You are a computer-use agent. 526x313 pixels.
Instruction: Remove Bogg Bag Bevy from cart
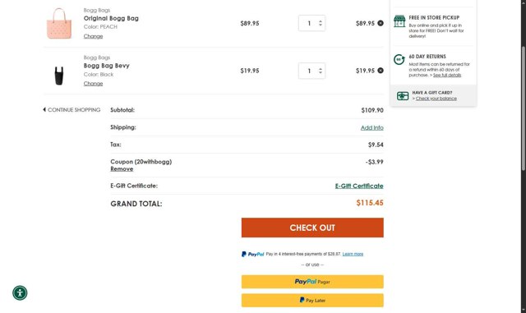point(380,71)
